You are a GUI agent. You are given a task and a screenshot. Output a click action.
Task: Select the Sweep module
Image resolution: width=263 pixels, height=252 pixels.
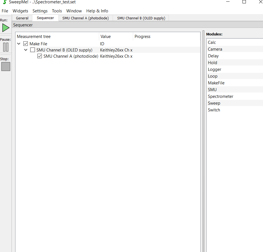pos(235,103)
